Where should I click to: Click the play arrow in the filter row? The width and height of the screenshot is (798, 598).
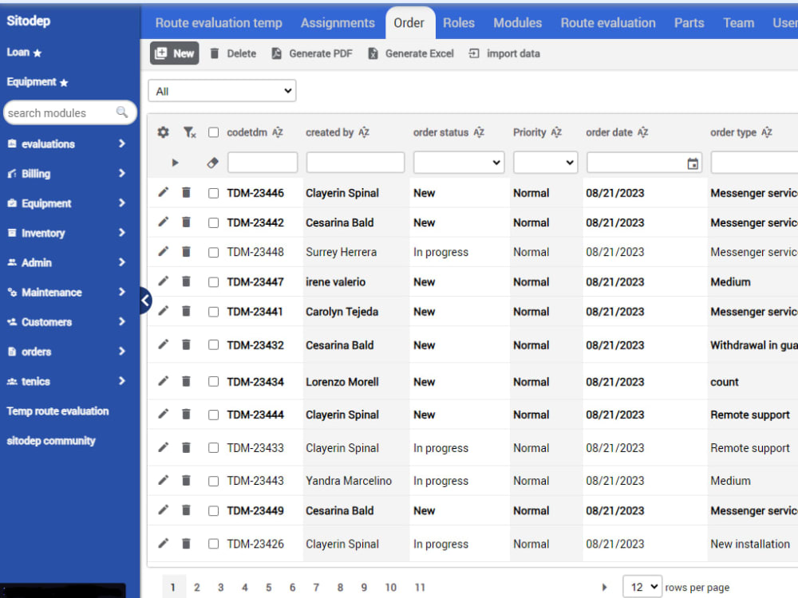[x=175, y=163]
